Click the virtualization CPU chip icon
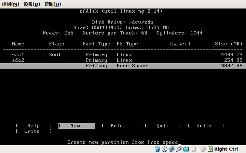Screen dimensions: 246x153 [193, 149]
